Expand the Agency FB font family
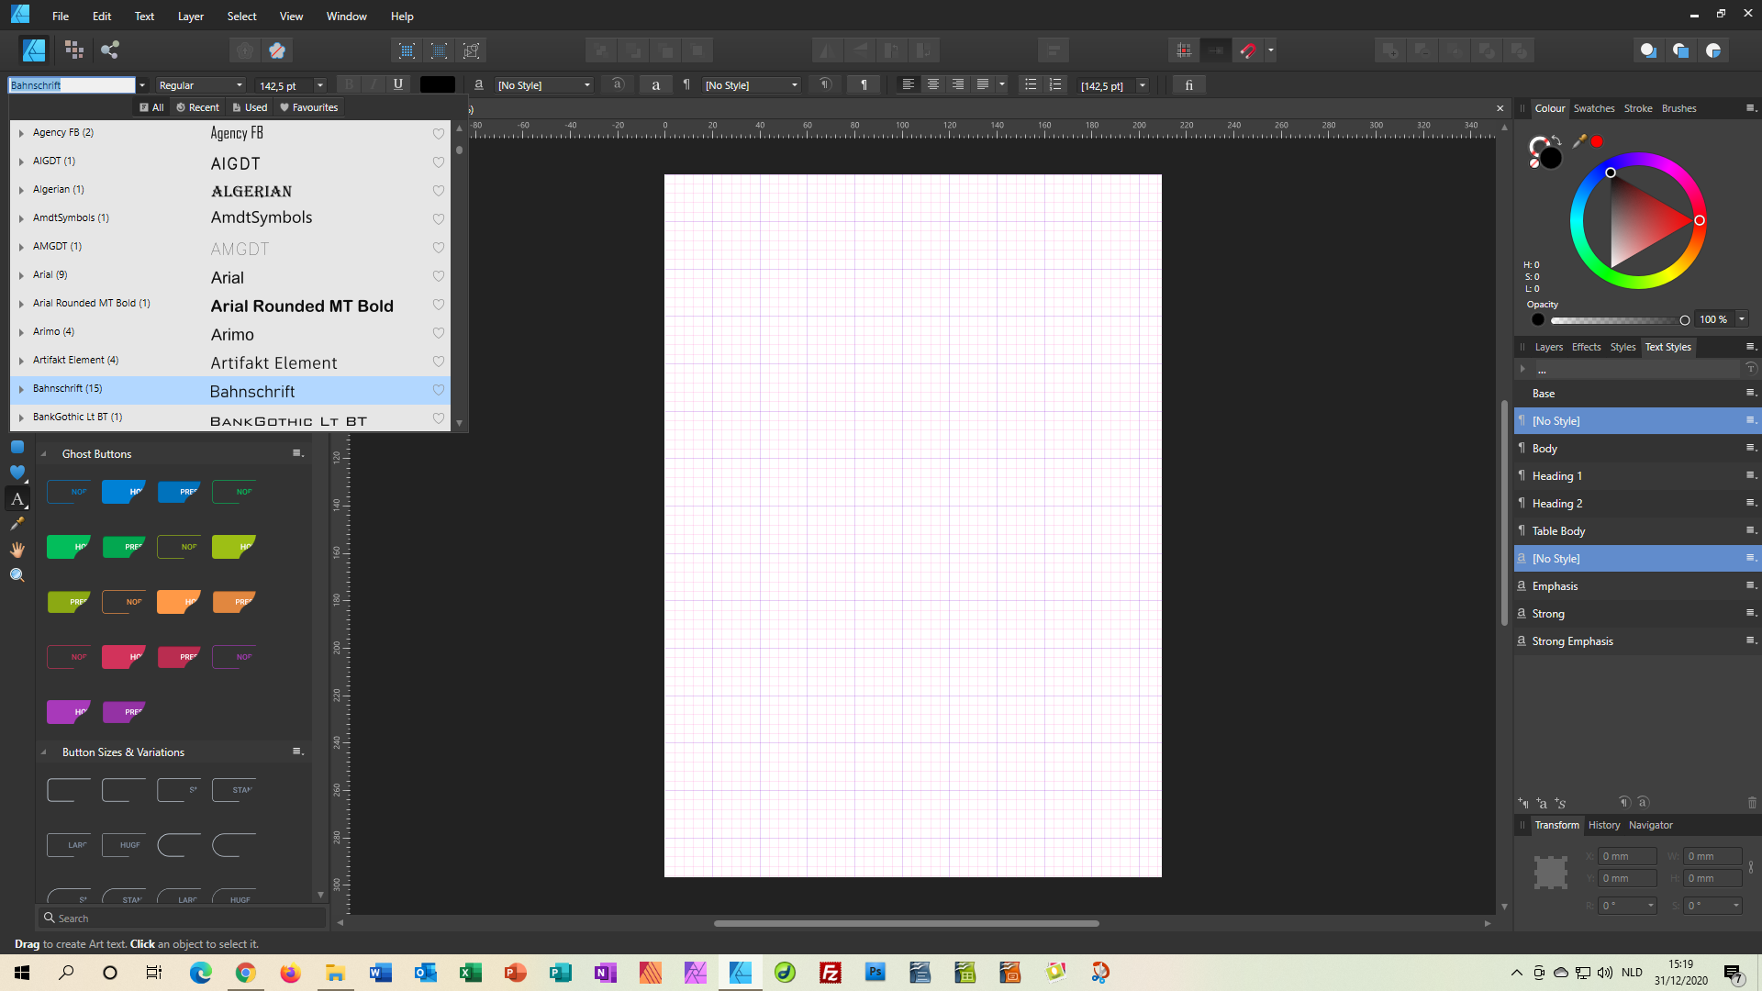 click(x=21, y=133)
